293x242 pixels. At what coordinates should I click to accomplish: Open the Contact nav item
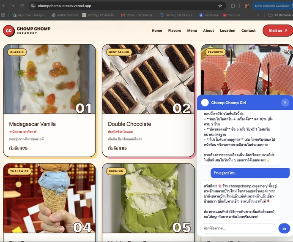tap(248, 31)
